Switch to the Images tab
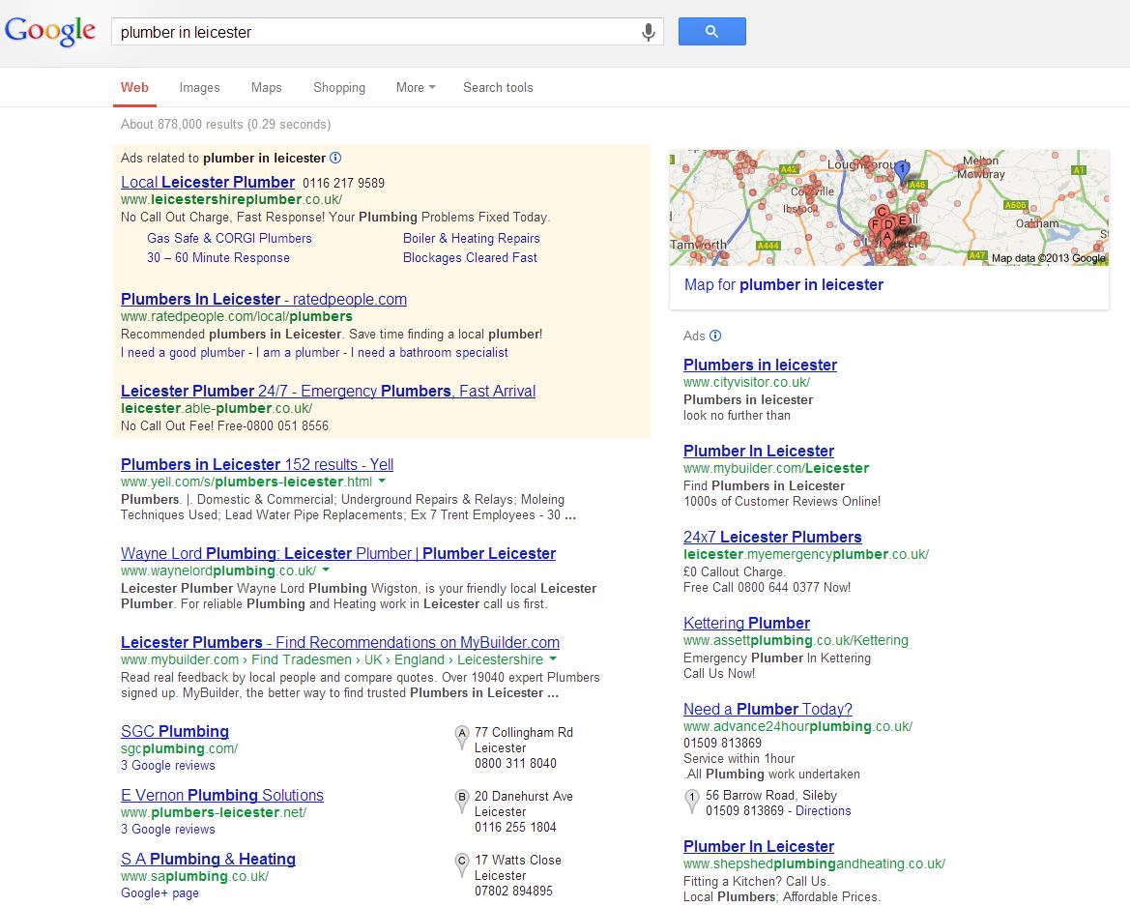This screenshot has height=907, width=1130. click(199, 87)
